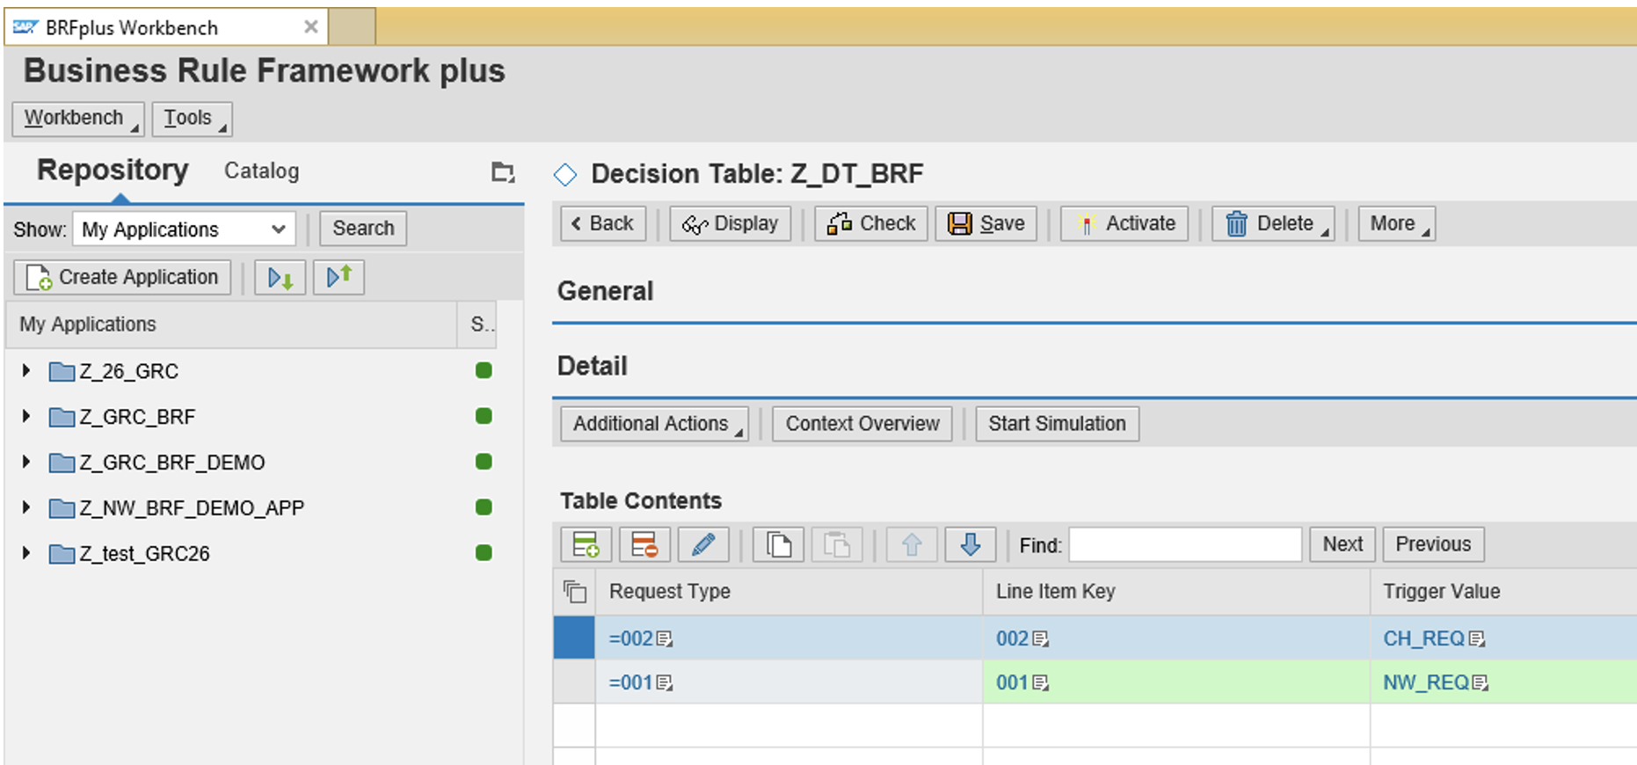This screenshot has height=765, width=1637.
Task: Select the BRFplus Workbench browser tab
Action: tap(167, 27)
